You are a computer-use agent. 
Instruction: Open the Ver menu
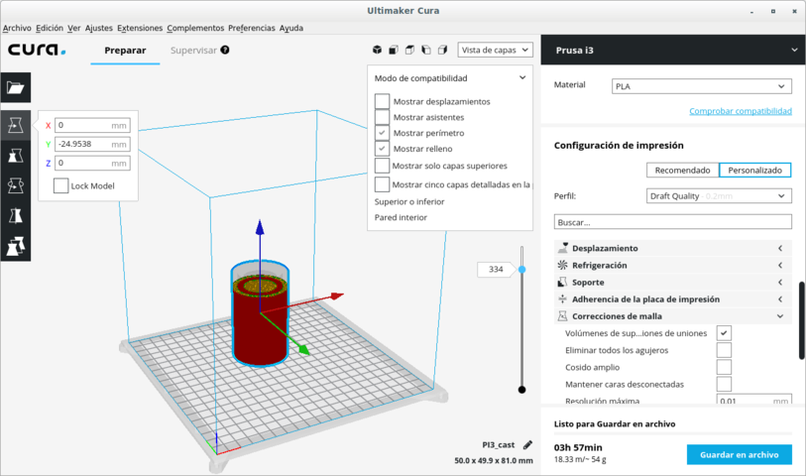point(74,28)
